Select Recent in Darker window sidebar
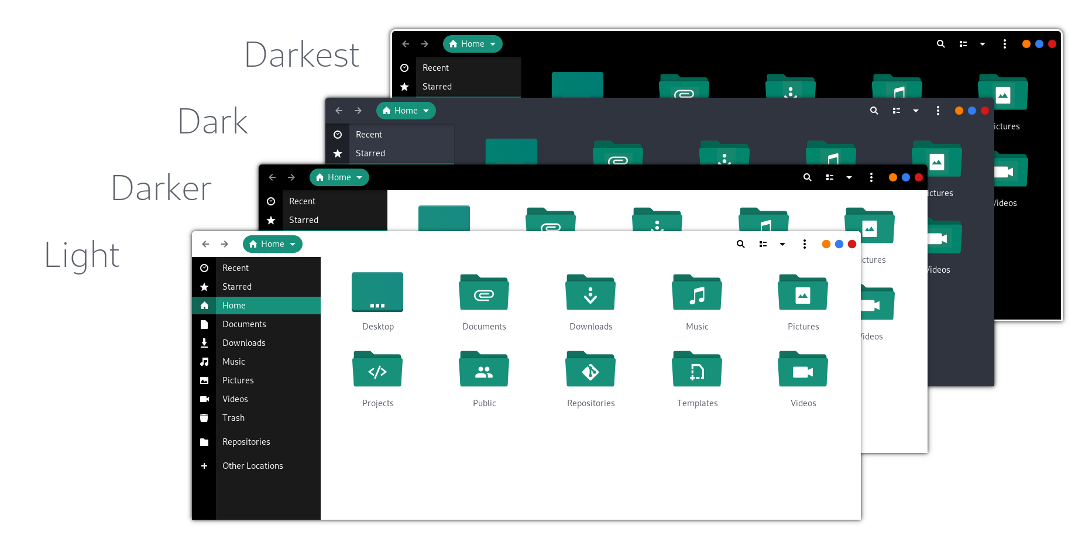Viewport: 1092px width, 549px height. [323, 201]
